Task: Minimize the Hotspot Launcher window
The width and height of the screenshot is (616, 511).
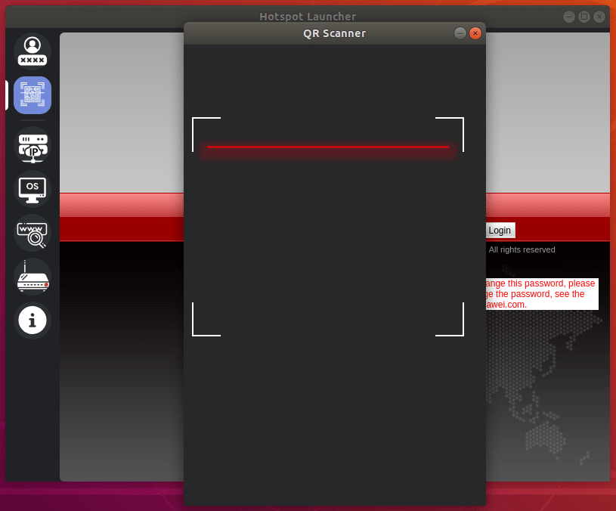Action: click(x=569, y=17)
